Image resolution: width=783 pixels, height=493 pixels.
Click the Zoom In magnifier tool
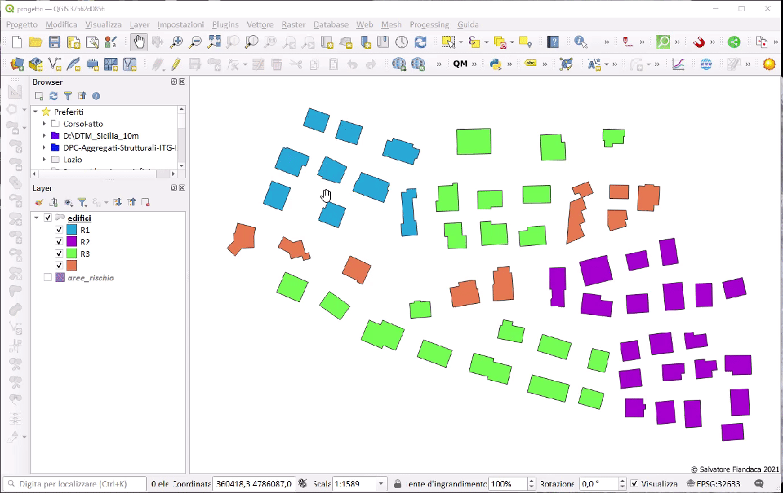(176, 42)
